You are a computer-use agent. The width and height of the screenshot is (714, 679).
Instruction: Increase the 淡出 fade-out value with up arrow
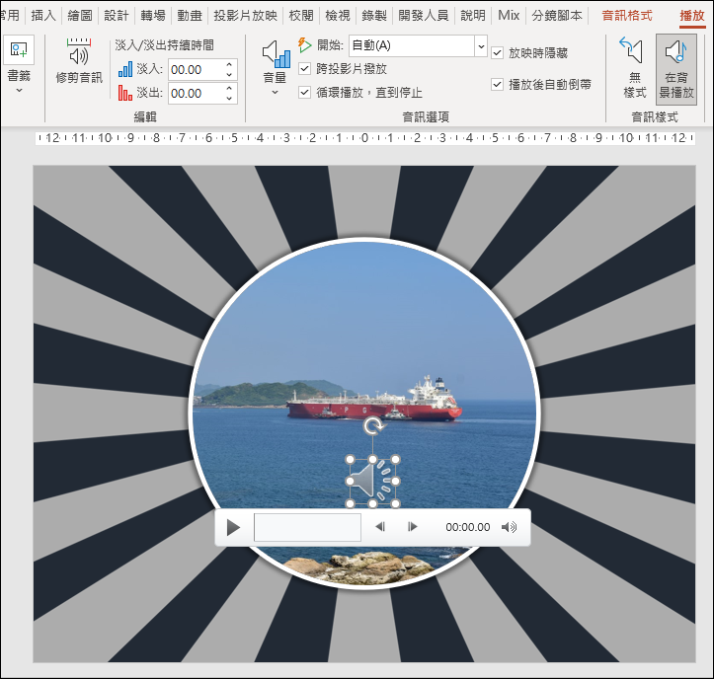229,88
